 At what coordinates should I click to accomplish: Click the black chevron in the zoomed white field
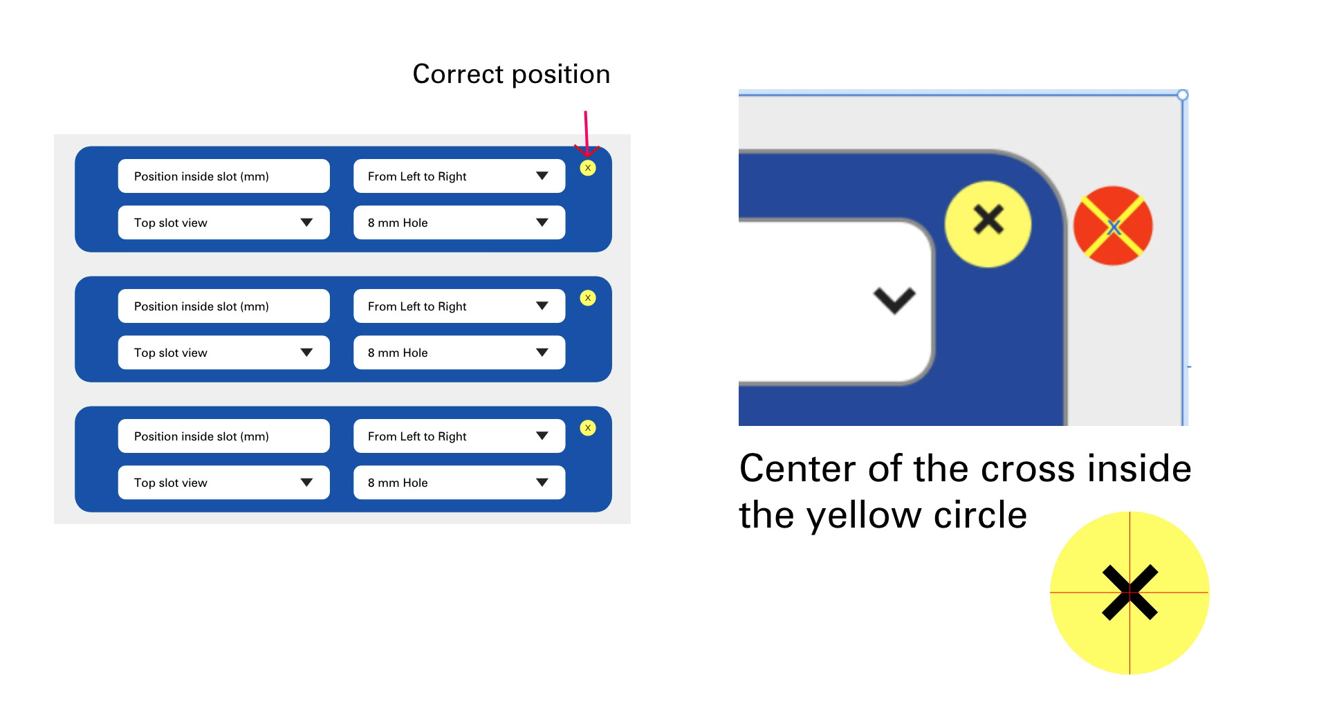coord(894,299)
